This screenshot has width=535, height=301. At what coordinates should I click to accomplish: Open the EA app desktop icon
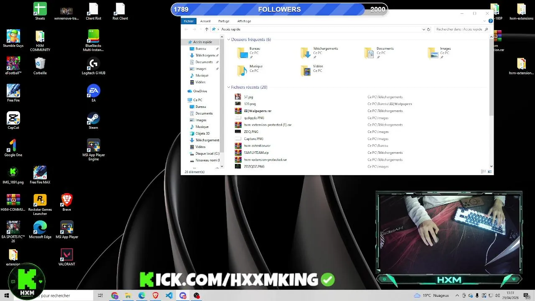tap(93, 93)
